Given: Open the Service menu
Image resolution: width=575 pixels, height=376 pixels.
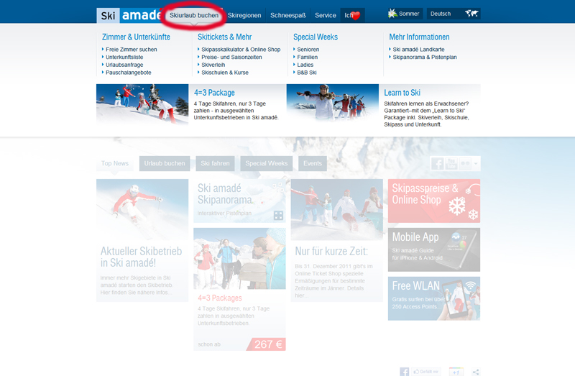Looking at the screenshot, I should click(x=326, y=15).
